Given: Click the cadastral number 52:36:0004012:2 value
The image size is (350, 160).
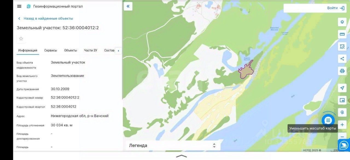Looking at the screenshot, I should tap(65, 97).
